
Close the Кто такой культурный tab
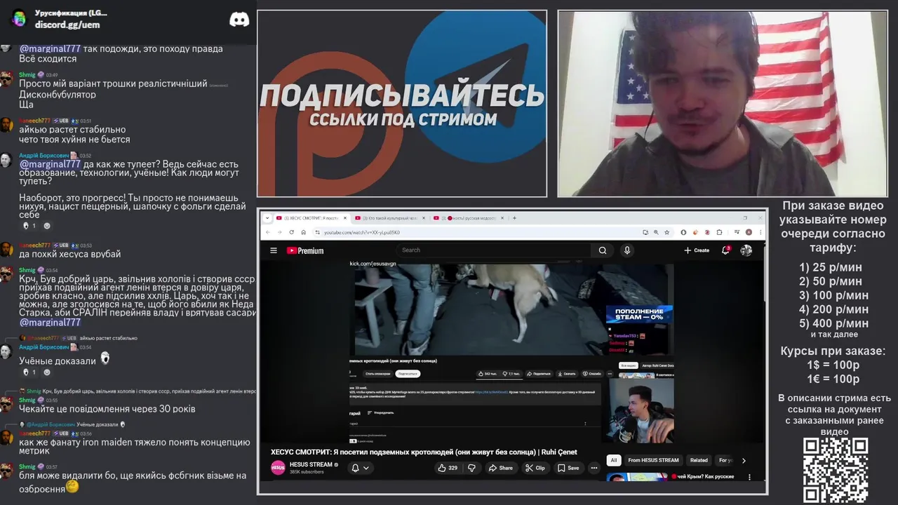pos(424,218)
